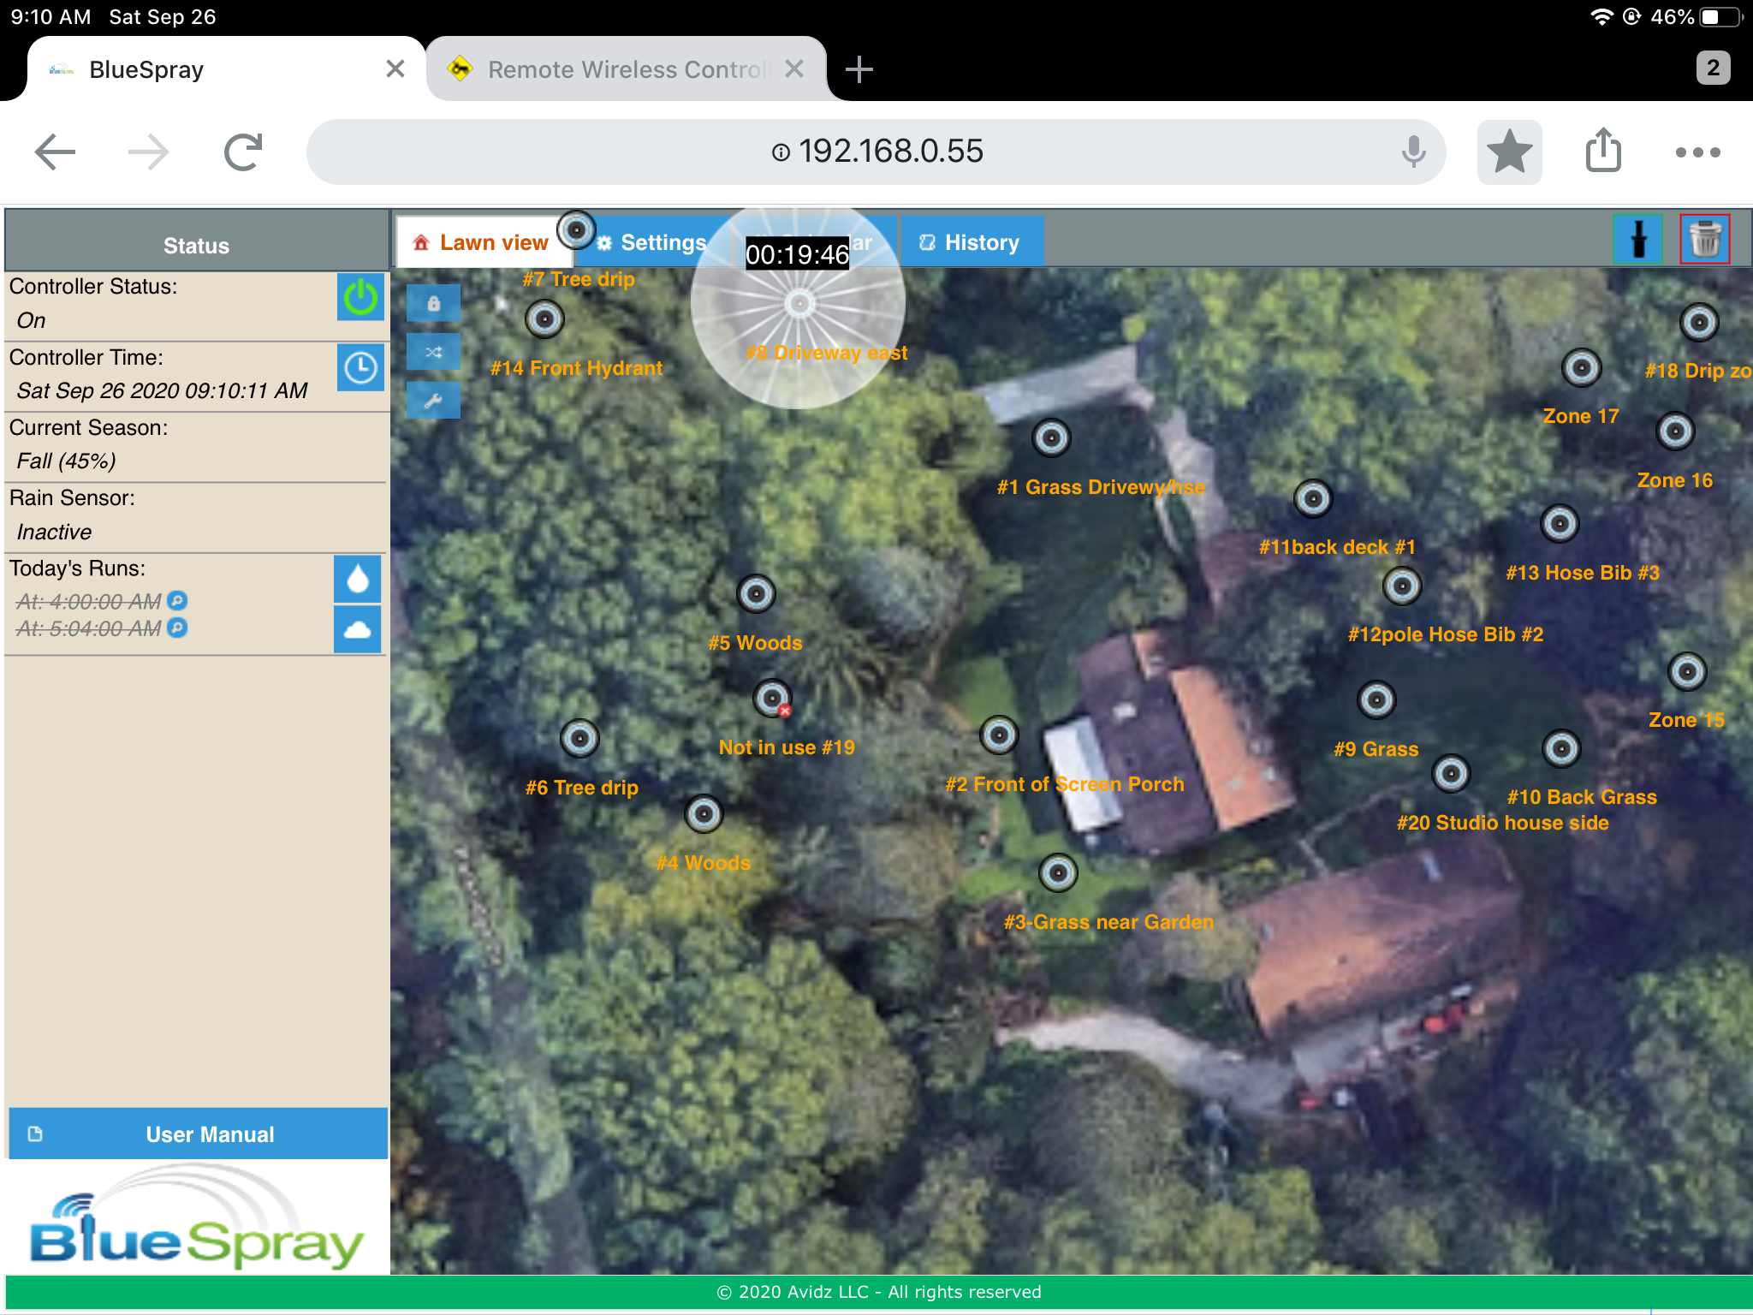Open the browser share icon

tap(1603, 150)
